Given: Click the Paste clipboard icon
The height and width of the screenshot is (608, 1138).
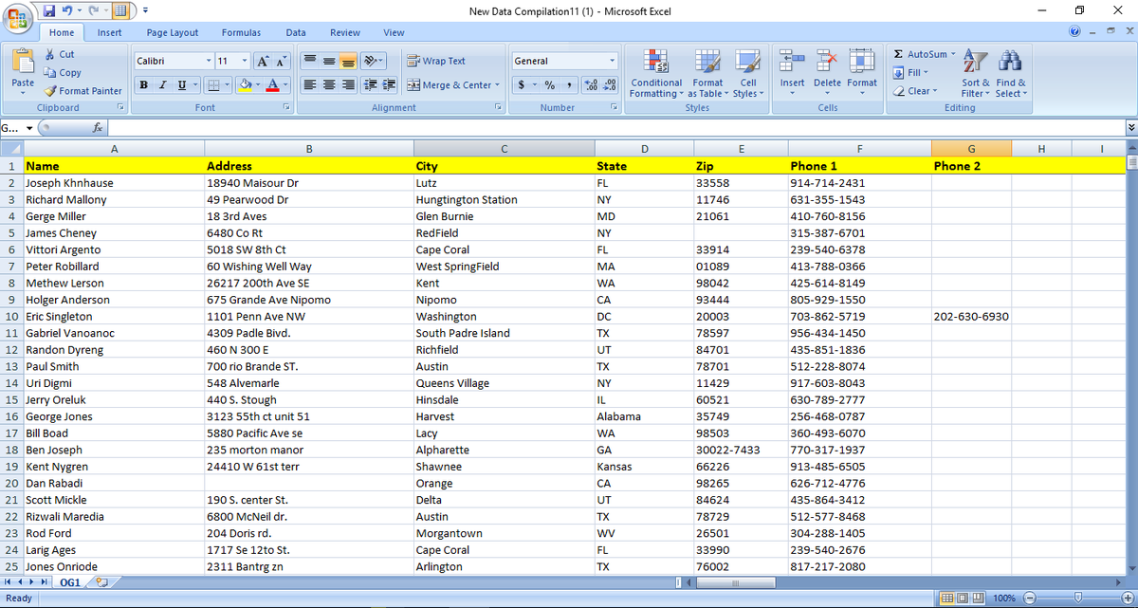Looking at the screenshot, I should [x=23, y=61].
